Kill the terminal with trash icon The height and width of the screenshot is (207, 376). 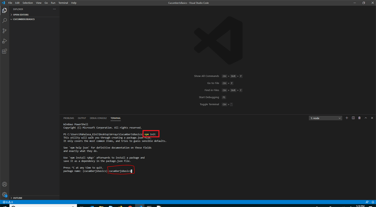click(359, 118)
